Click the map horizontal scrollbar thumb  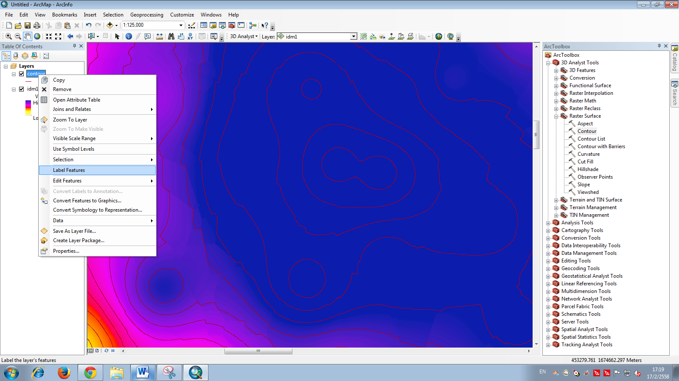pos(258,351)
